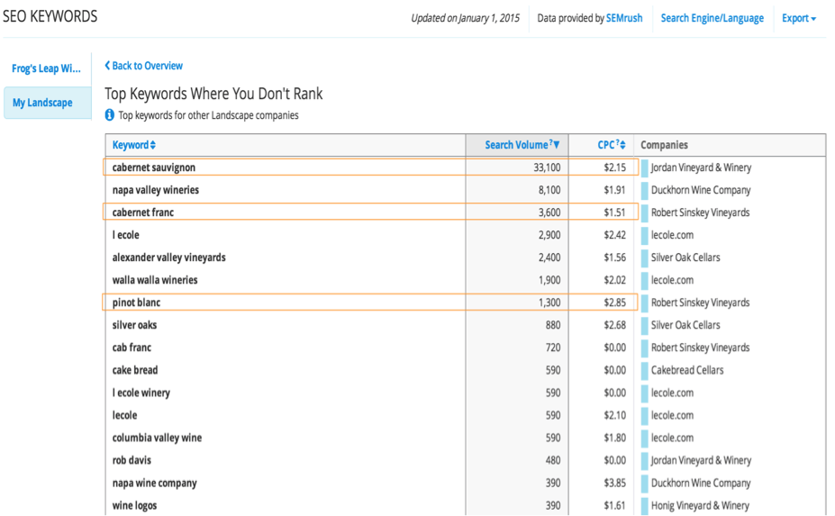Image resolution: width=835 pixels, height=516 pixels.
Task: Click Duckhorn Wine Company in napa valley wineries row
Action: (x=701, y=190)
